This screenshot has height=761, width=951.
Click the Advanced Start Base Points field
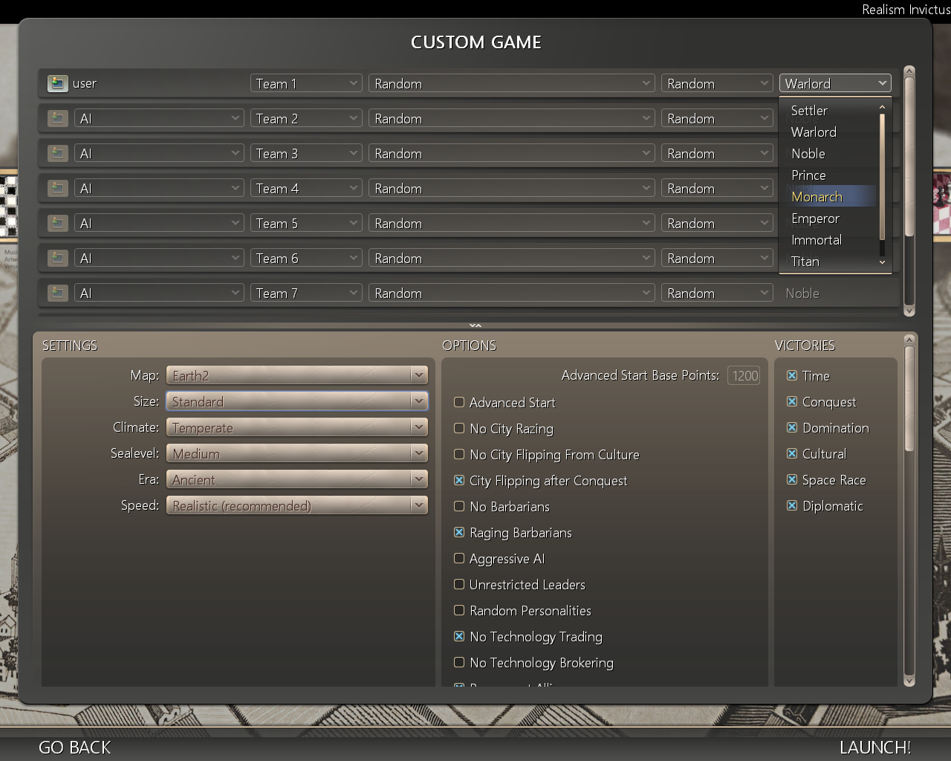[x=744, y=376]
